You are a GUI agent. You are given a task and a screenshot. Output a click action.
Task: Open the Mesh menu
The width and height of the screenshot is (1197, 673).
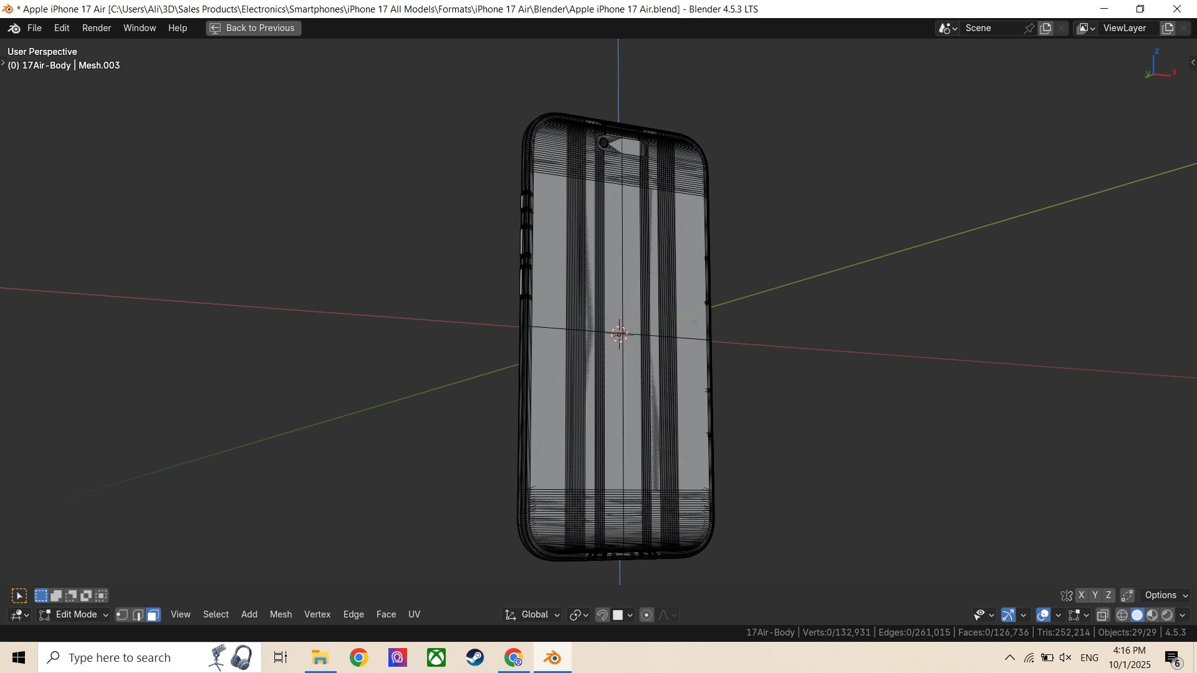(x=281, y=615)
